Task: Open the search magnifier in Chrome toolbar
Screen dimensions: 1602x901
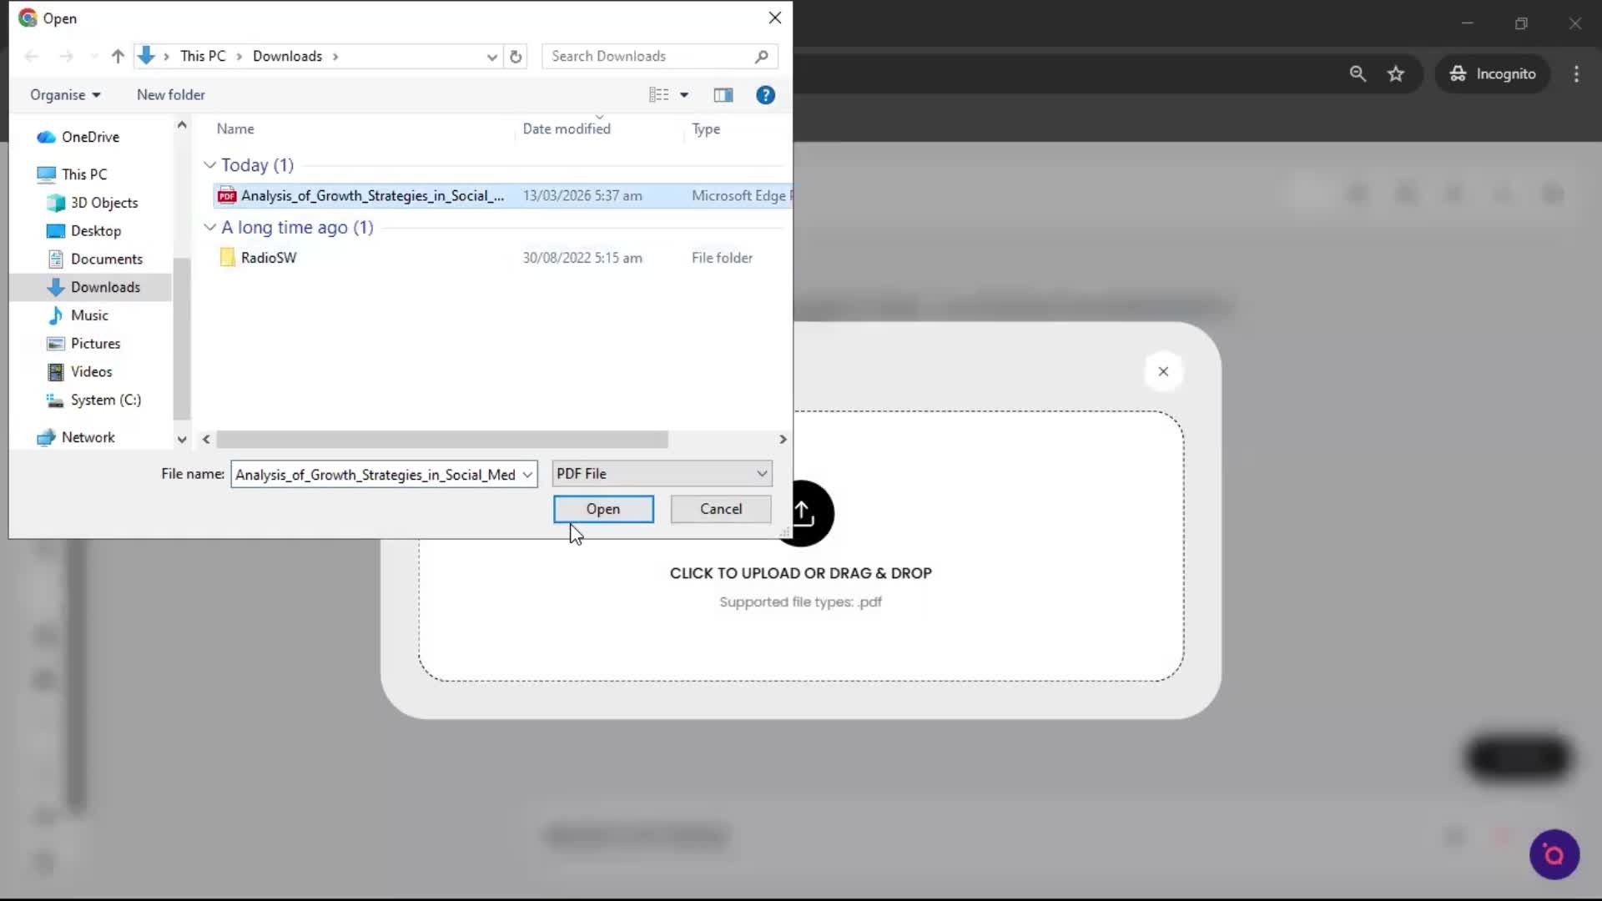Action: tap(1358, 73)
